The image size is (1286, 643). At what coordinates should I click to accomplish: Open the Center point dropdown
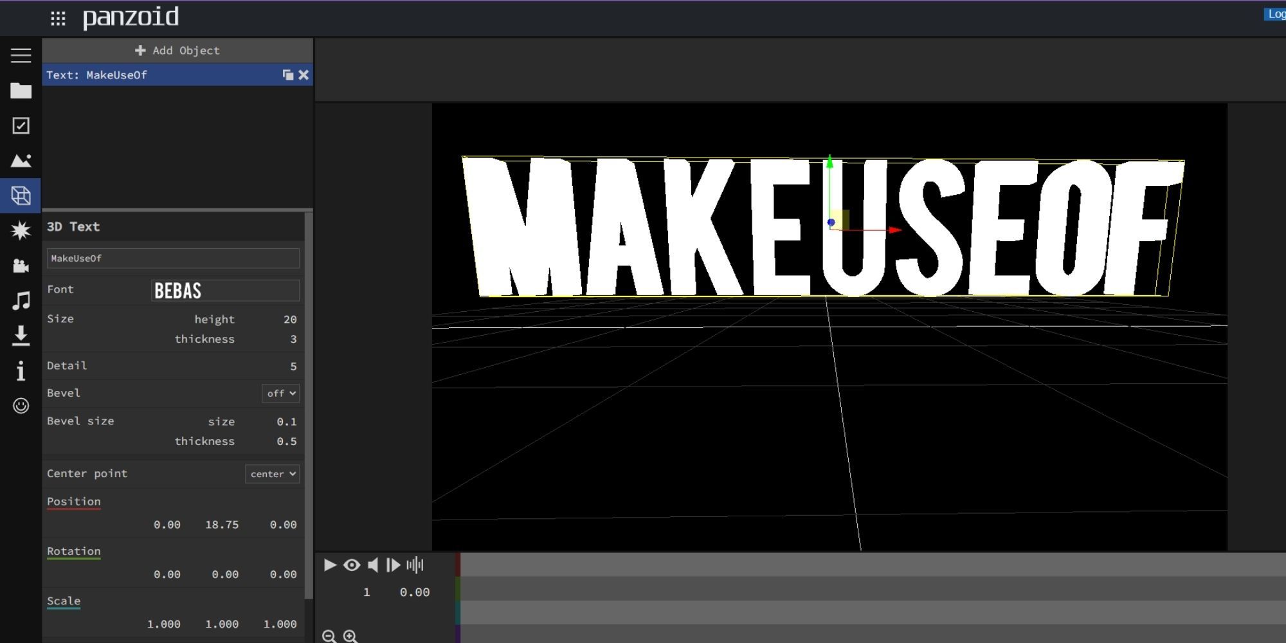click(272, 474)
